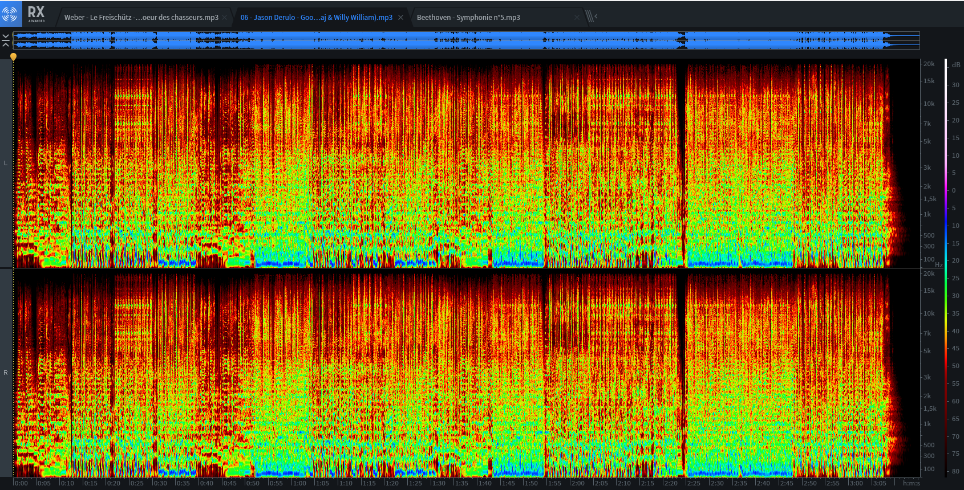Select the right channel R label

[x=6, y=373]
